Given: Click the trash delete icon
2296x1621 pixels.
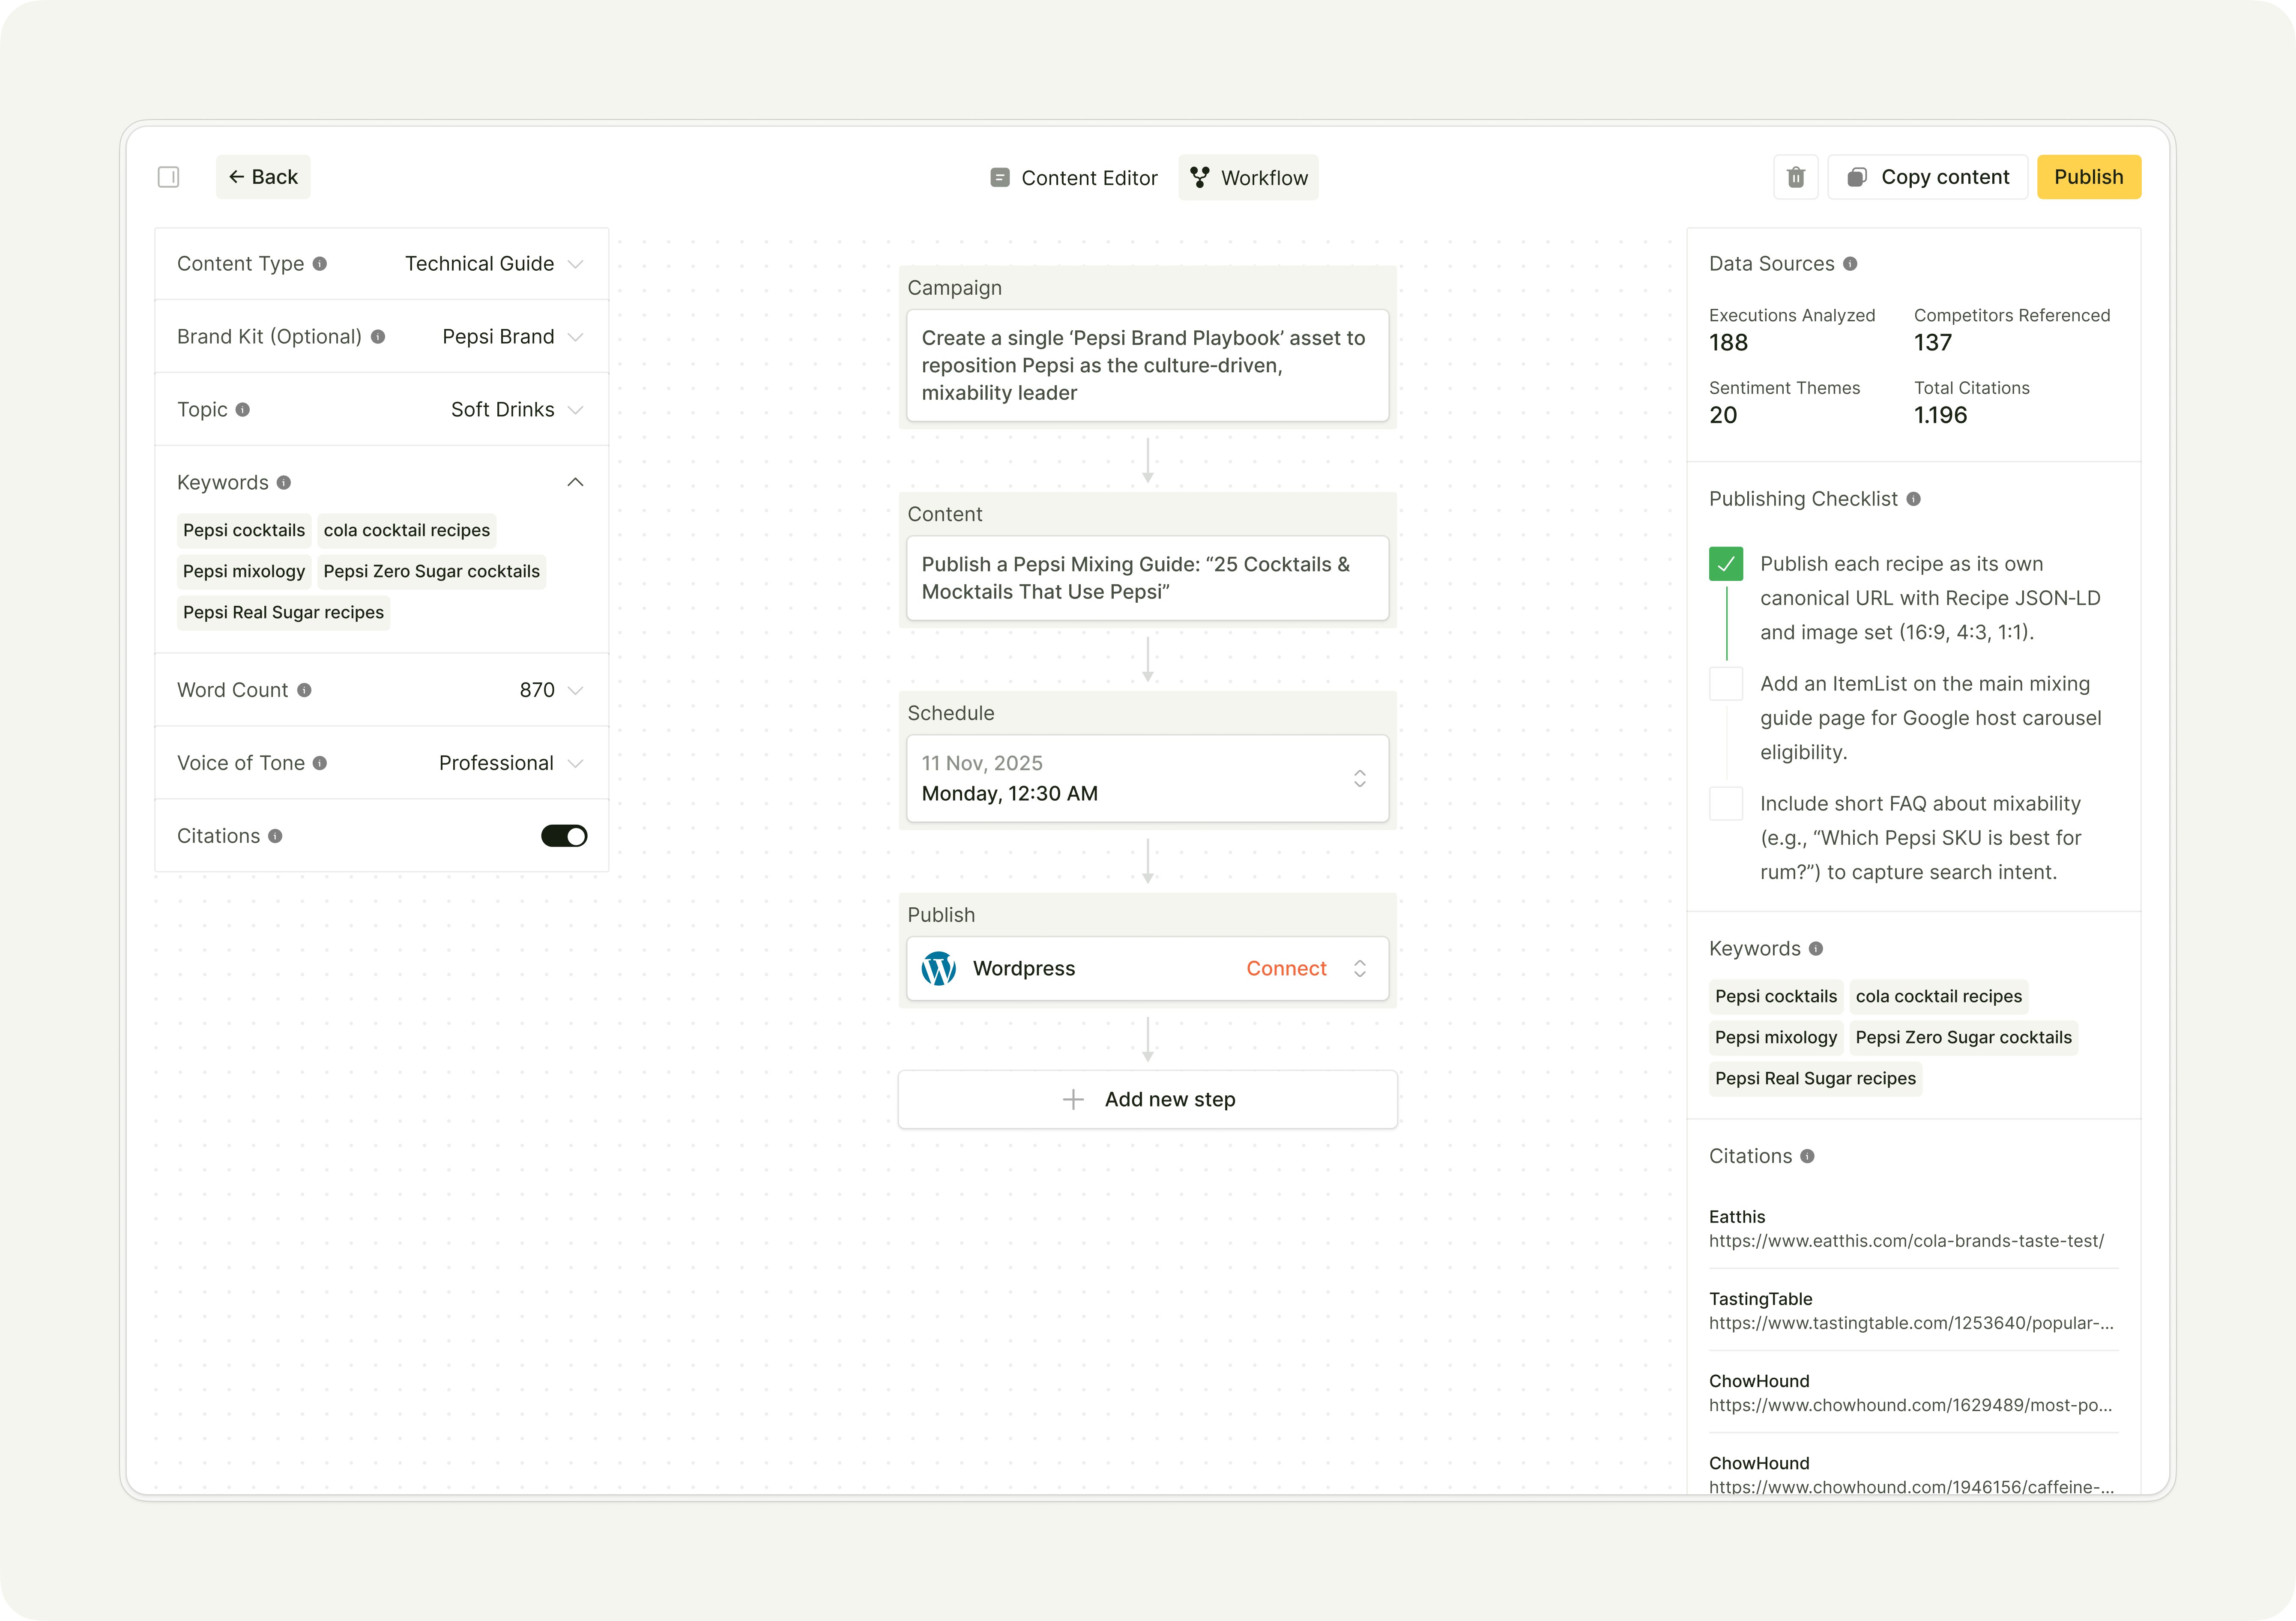Looking at the screenshot, I should tap(1796, 177).
